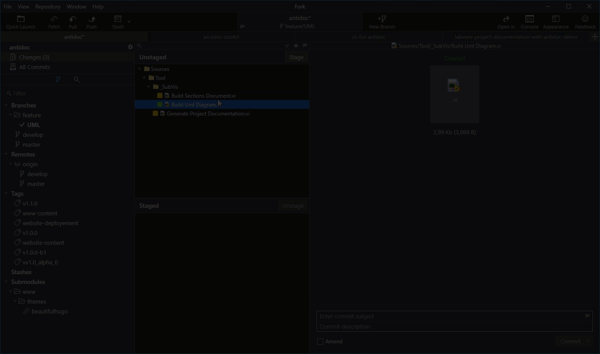The height and width of the screenshot is (354, 600).
Task: Collapse all folders with double chevron icon
Action: click(287, 46)
